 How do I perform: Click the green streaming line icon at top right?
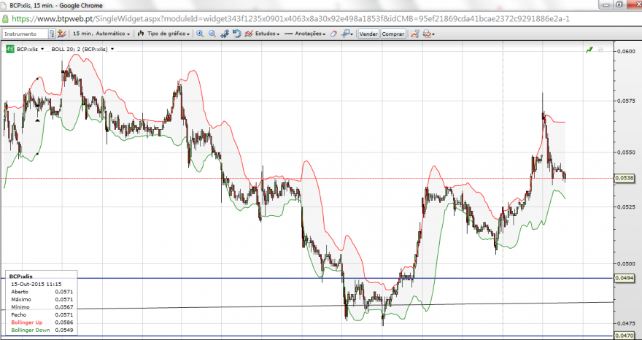(x=589, y=50)
